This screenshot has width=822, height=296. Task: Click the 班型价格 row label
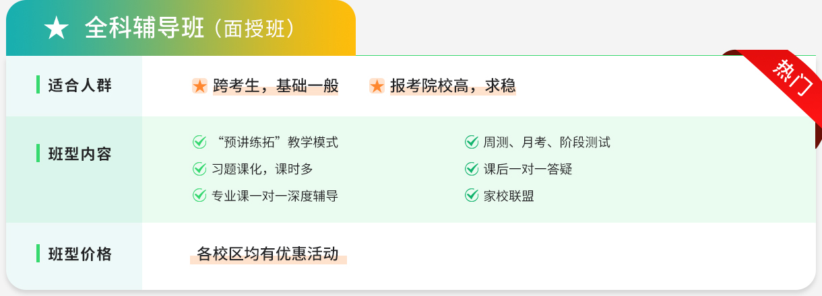point(80,254)
